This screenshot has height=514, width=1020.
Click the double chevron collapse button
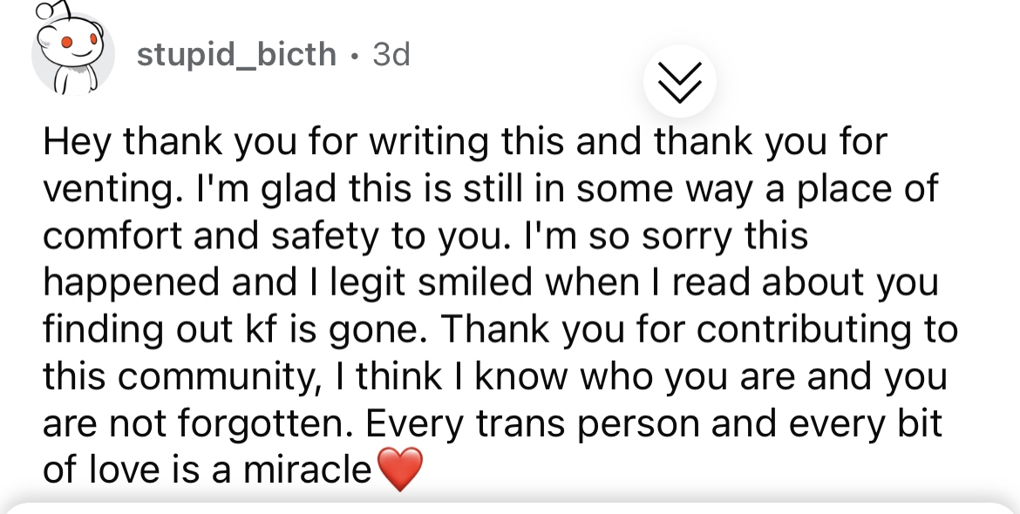(680, 82)
